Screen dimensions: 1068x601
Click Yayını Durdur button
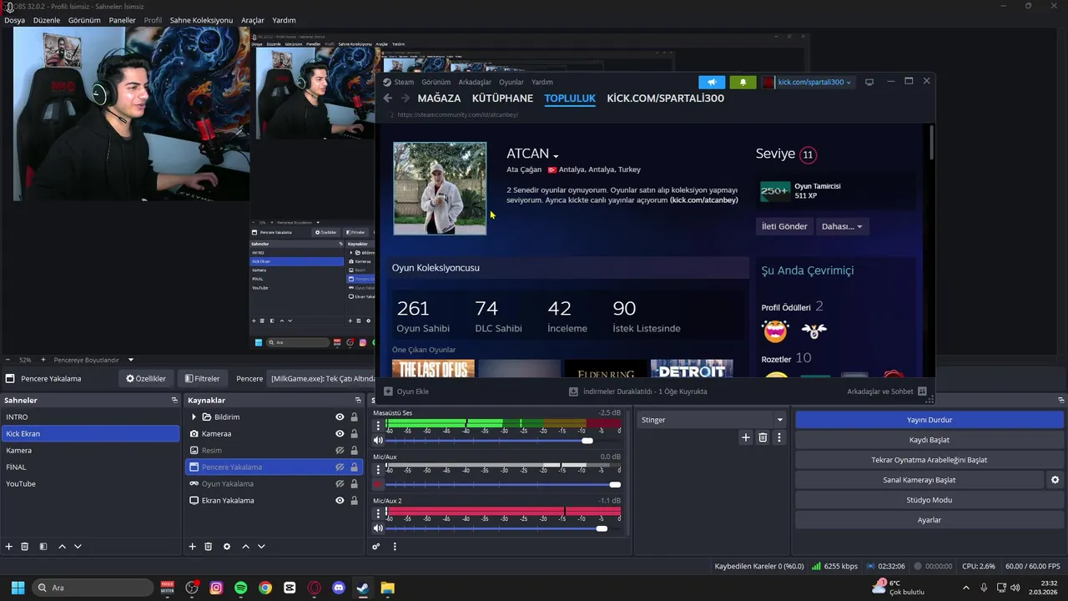(x=929, y=420)
